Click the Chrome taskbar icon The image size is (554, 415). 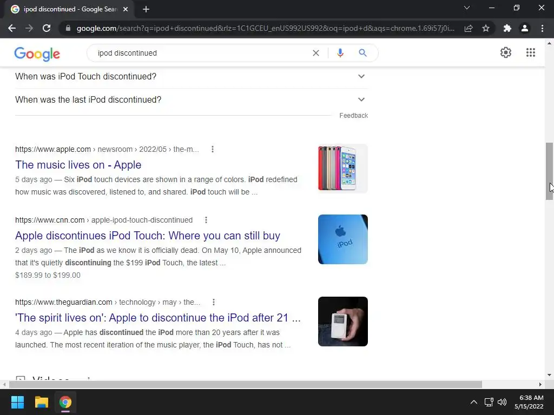click(x=65, y=402)
